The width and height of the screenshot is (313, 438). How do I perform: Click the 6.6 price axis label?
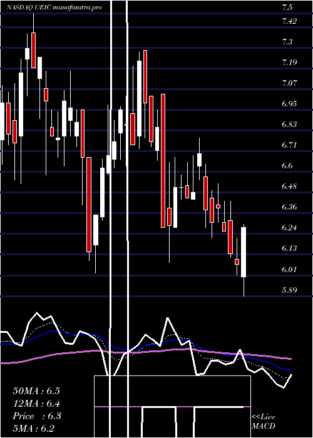coord(287,166)
